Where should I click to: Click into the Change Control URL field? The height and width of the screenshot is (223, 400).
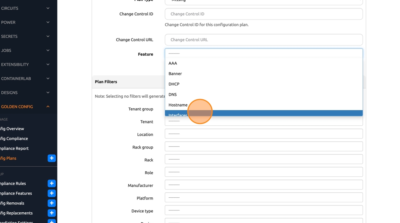pyautogui.click(x=264, y=40)
